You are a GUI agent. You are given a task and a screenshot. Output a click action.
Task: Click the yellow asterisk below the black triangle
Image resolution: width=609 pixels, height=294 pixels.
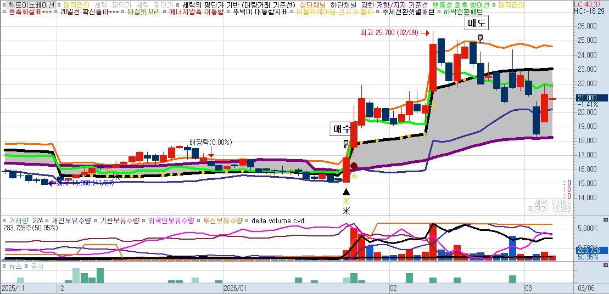[346, 201]
